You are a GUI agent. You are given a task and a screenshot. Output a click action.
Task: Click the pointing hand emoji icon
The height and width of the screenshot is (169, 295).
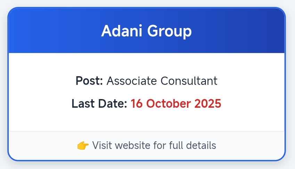[83, 145]
